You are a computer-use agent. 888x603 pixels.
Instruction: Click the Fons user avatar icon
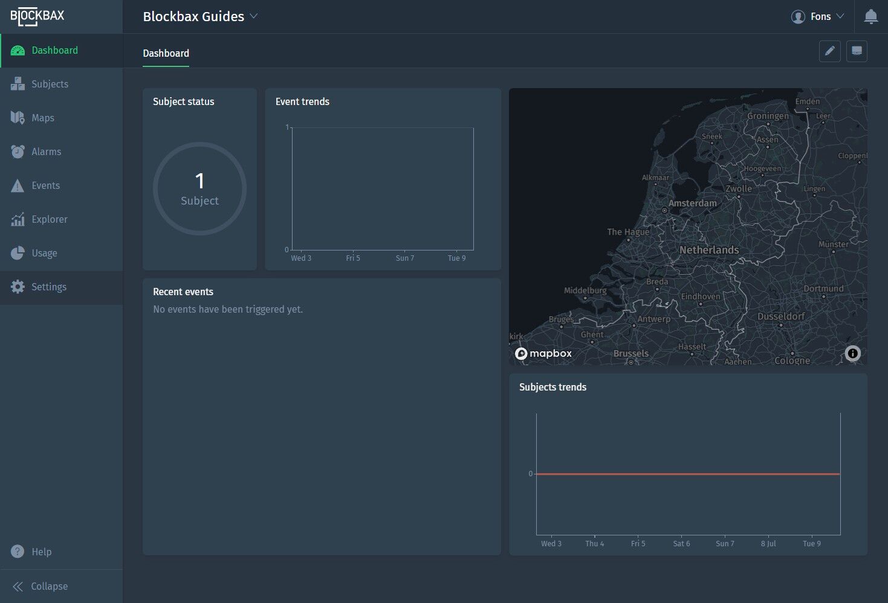coord(798,16)
